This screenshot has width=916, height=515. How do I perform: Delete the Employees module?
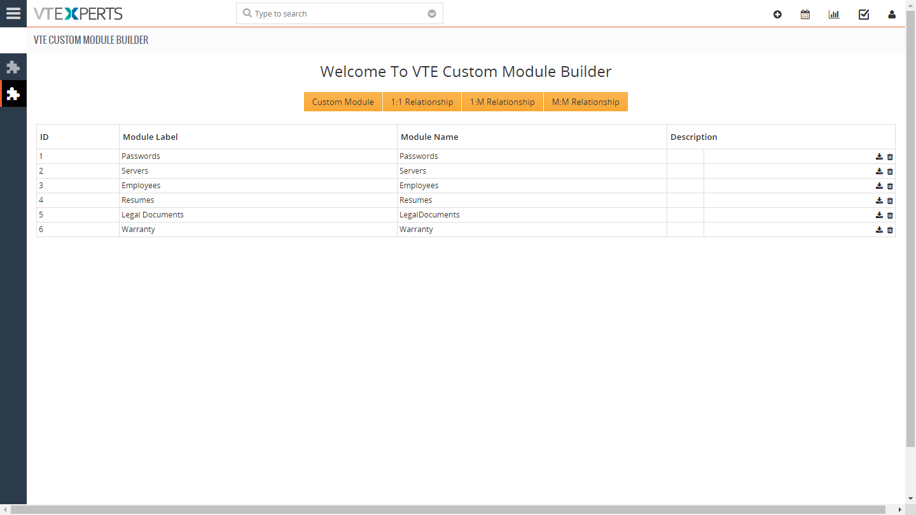890,186
